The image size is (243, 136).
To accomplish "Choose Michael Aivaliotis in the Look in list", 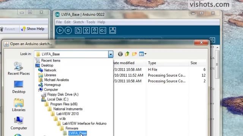I will tap(57, 80).
